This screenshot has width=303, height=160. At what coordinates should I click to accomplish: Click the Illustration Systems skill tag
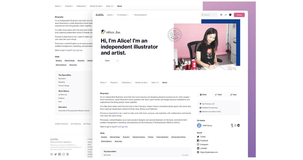coord(139,137)
